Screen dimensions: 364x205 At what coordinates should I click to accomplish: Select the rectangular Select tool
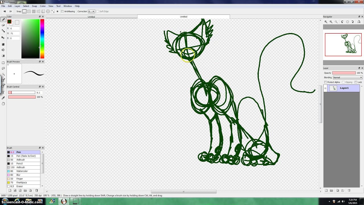pos(3,63)
